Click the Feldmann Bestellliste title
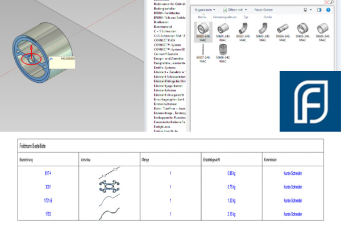Image resolution: width=341 pixels, height=227 pixels. [32, 146]
